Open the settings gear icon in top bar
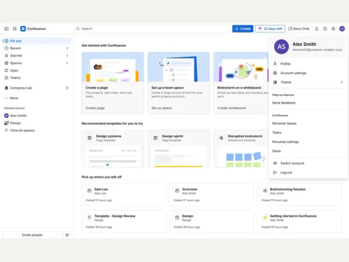 pos(333,29)
